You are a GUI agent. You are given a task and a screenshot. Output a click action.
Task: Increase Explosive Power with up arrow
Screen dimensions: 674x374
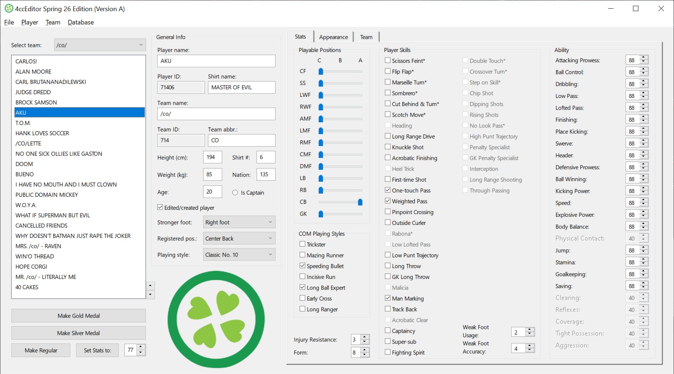(x=644, y=212)
